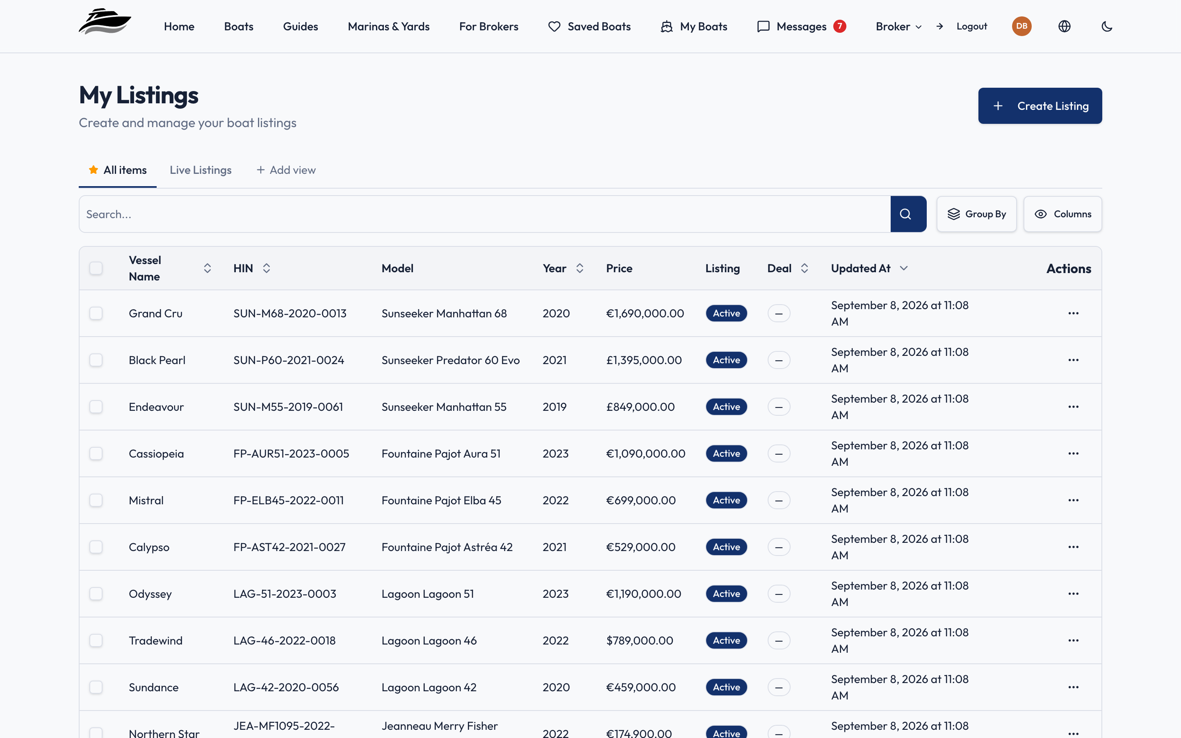This screenshot has width=1181, height=738.
Task: Open Saved Boats heart link
Action: click(x=589, y=26)
